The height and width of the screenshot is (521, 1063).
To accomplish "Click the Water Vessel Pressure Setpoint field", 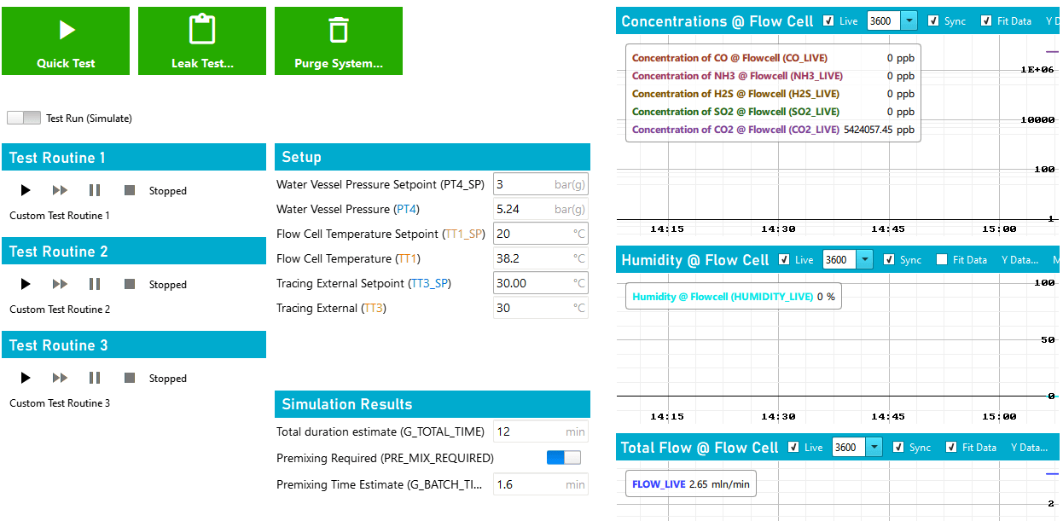I will (x=540, y=183).
